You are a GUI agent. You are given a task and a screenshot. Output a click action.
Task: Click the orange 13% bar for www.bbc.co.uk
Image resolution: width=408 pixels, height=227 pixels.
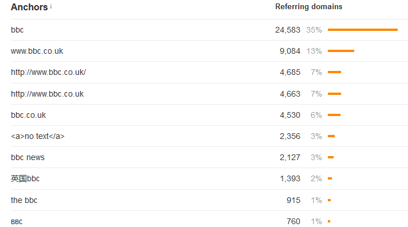(x=341, y=51)
